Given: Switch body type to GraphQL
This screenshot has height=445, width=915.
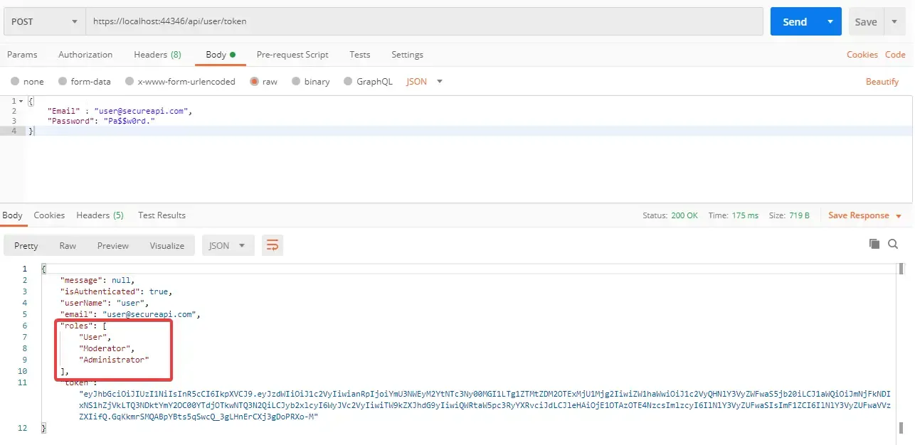Looking at the screenshot, I should pyautogui.click(x=368, y=81).
